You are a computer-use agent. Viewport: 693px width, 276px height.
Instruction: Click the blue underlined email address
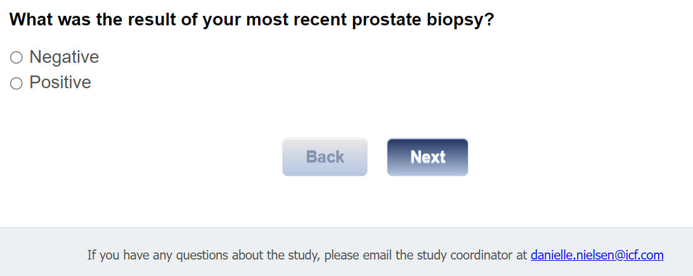[x=597, y=255]
